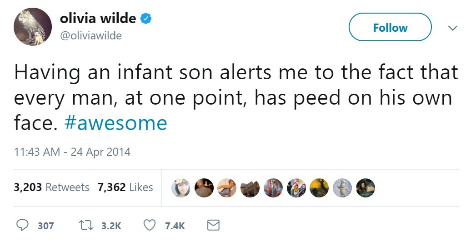
Task: Click the yellow and orange tree liker avatar
Action: (319, 188)
